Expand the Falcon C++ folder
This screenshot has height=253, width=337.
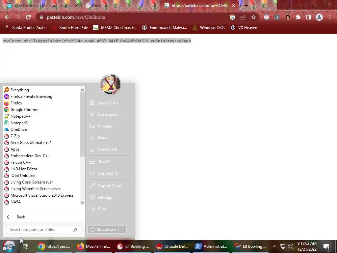[x=42, y=162]
